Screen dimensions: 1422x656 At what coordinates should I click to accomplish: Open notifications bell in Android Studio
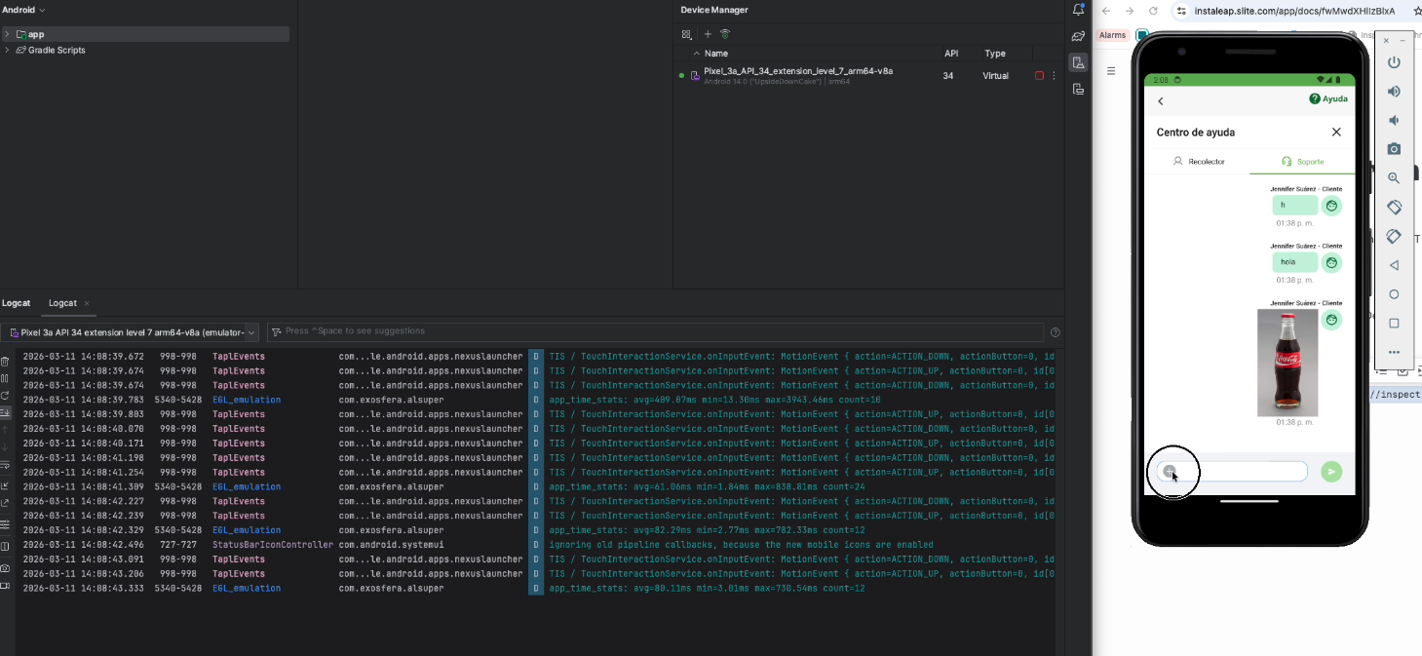(x=1078, y=10)
